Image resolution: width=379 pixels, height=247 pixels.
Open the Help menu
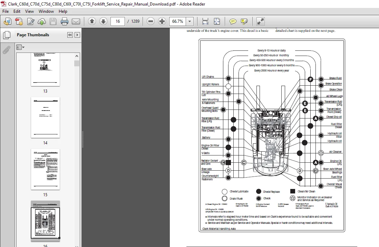coord(63,11)
